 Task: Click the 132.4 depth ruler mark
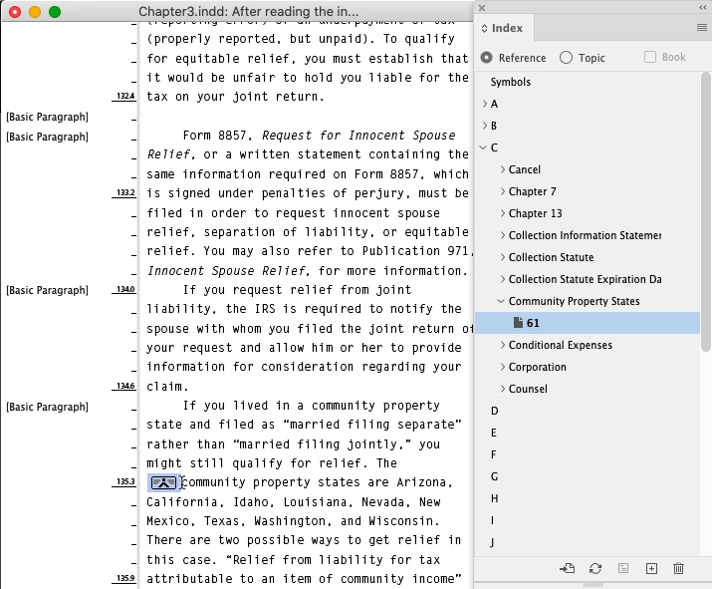click(125, 96)
